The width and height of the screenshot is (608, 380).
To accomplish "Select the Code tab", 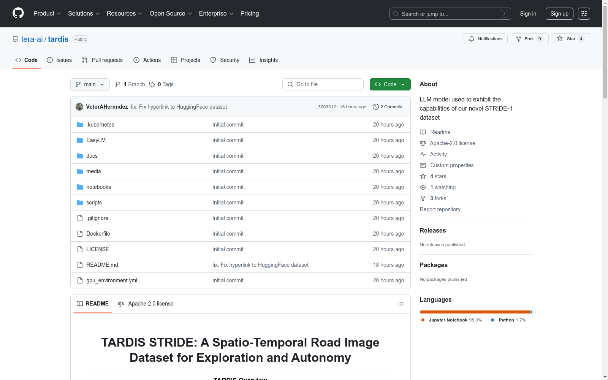I will (x=27, y=60).
